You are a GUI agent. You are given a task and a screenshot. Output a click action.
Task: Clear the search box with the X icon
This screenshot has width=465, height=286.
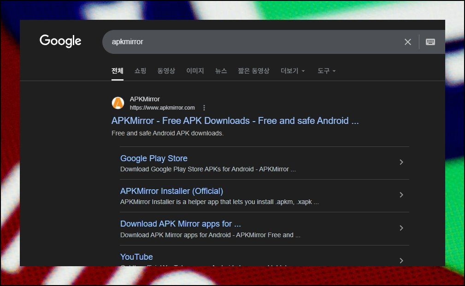408,42
